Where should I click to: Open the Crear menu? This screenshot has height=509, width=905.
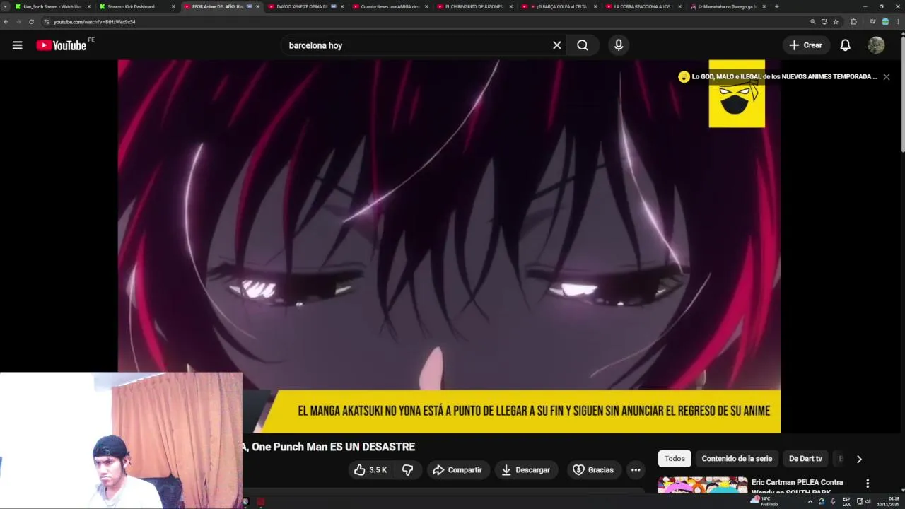coord(806,45)
